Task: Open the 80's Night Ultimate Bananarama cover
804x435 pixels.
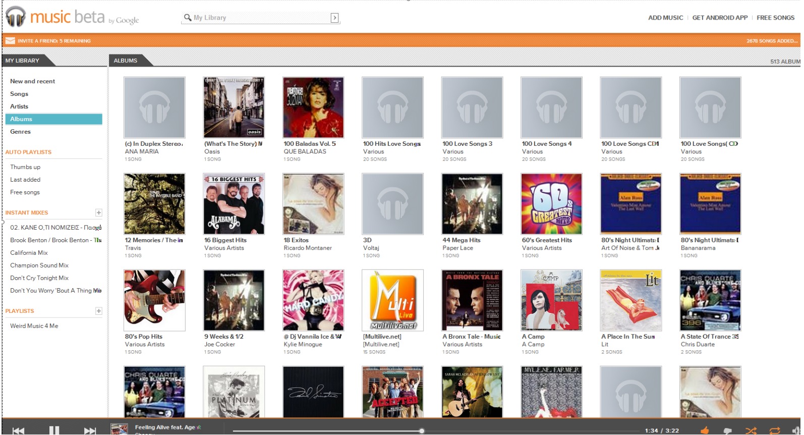Action: coord(711,204)
